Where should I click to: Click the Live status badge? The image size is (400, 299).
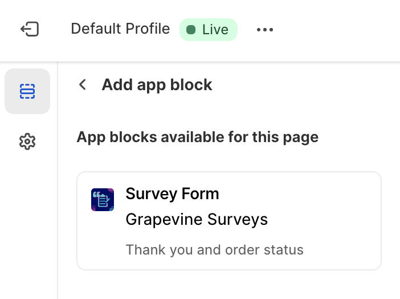[209, 30]
